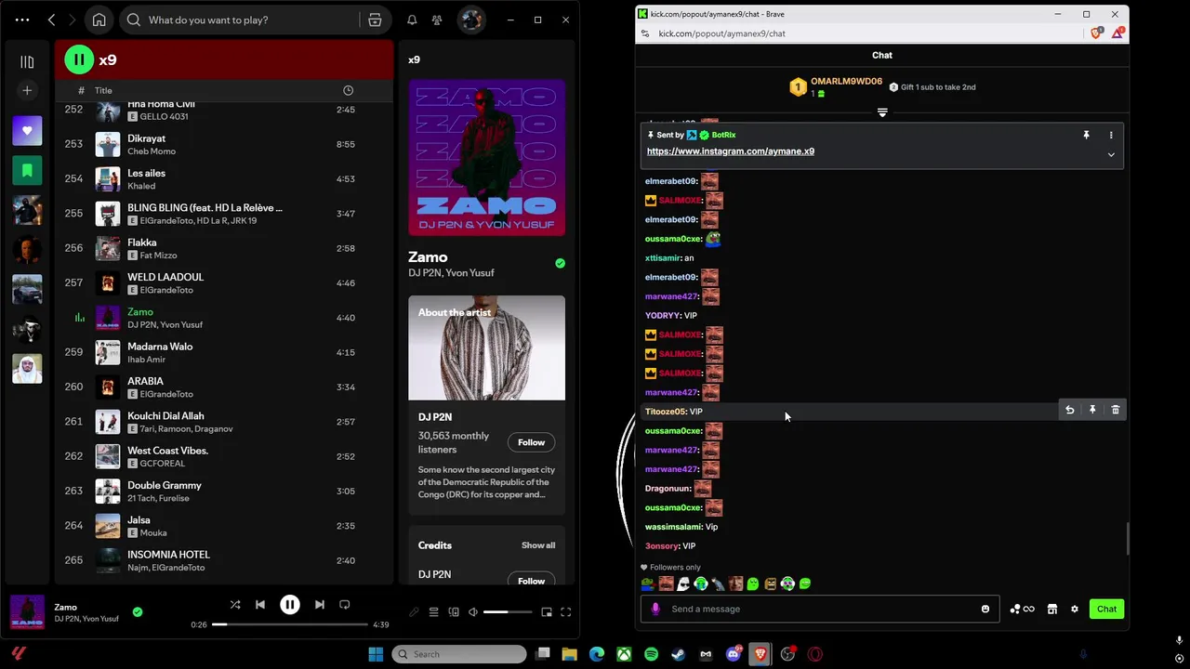
Task: Skip to previous track
Action: [260, 605]
